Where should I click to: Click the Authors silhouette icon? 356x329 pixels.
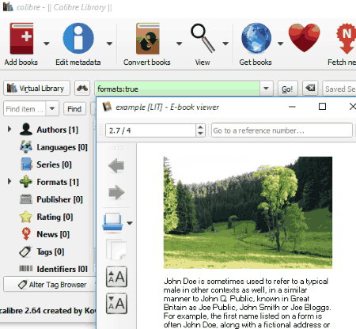[x=26, y=129]
